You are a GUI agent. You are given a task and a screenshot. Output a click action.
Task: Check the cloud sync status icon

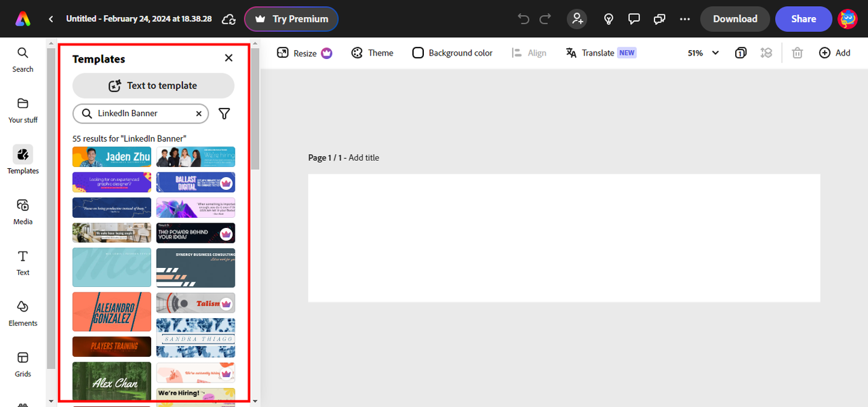pos(229,19)
